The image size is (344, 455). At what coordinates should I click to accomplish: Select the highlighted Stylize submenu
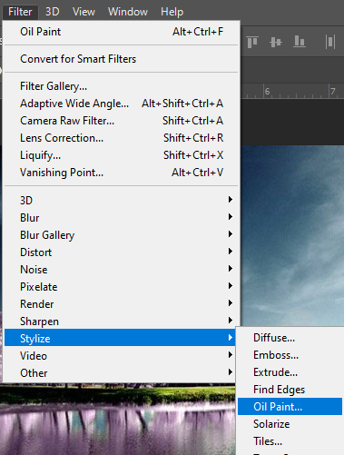(x=120, y=338)
